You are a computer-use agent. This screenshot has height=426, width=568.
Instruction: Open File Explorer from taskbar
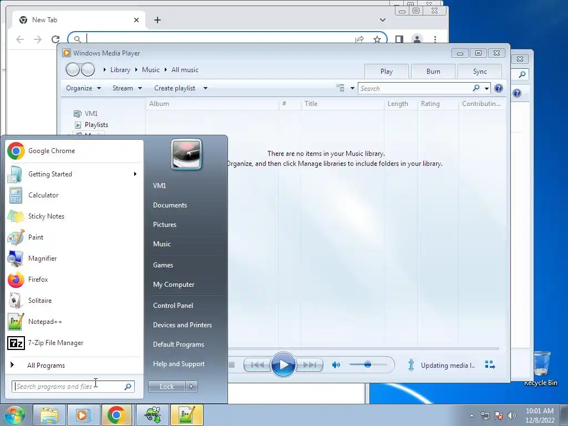click(x=49, y=415)
